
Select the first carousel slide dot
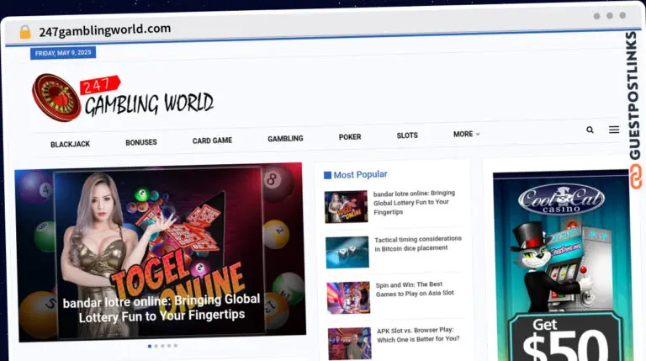coord(150,346)
